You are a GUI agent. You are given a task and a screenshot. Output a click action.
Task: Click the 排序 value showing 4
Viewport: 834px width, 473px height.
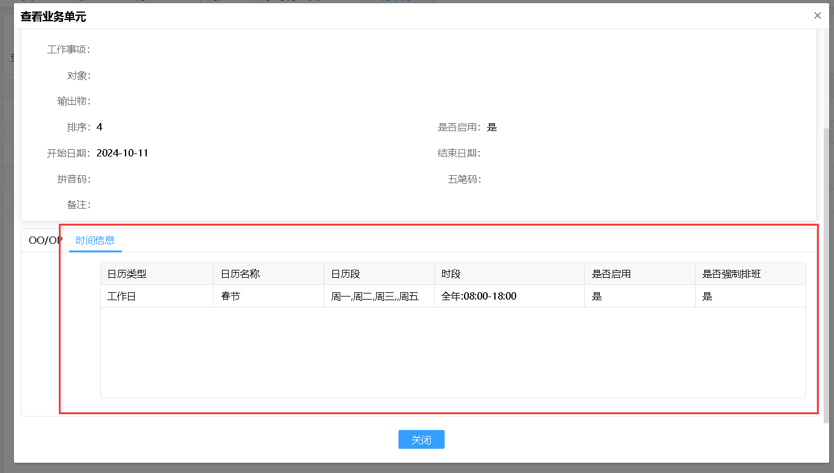pos(99,127)
